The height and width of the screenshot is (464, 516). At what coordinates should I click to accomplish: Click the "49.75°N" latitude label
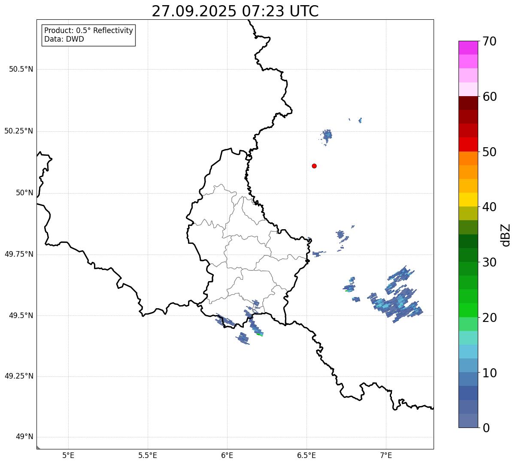(19, 254)
